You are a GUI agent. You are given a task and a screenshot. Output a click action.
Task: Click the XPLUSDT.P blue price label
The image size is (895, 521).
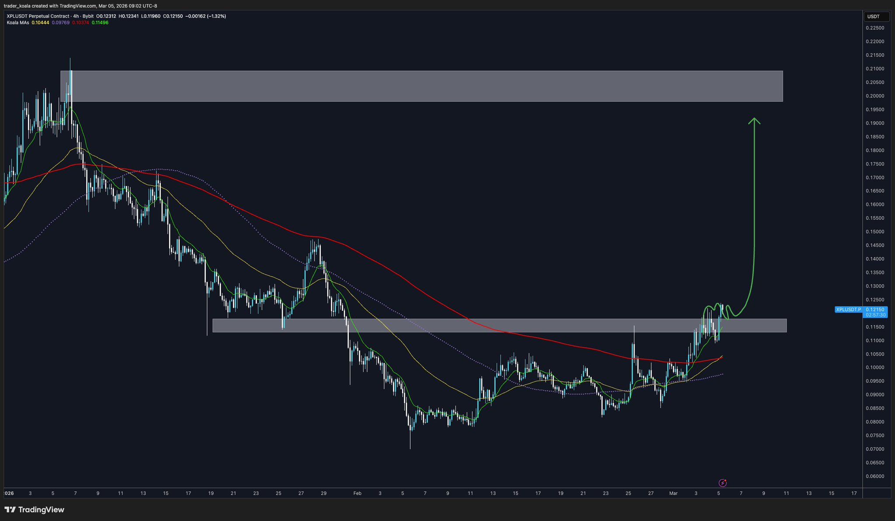point(848,310)
